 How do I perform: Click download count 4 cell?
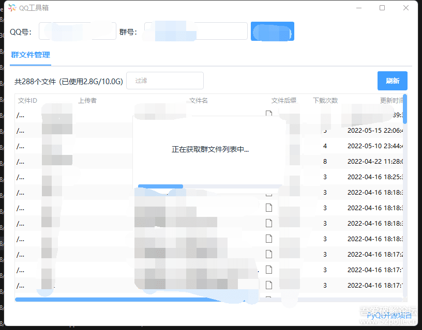point(325,146)
